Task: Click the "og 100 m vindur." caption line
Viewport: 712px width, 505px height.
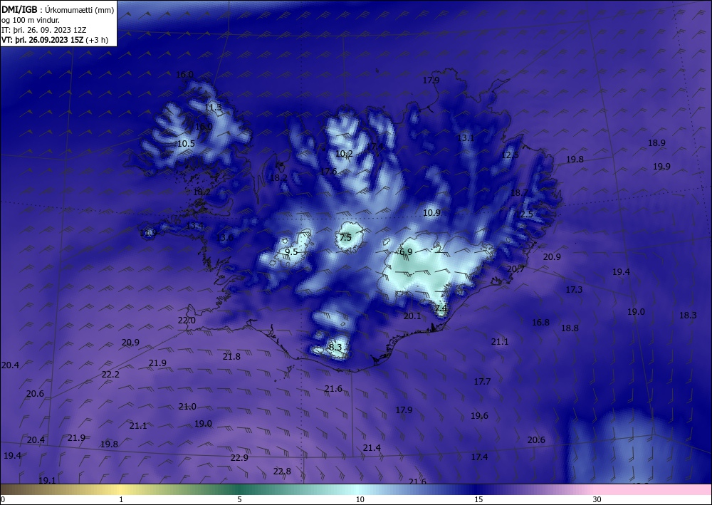Action: (x=31, y=20)
